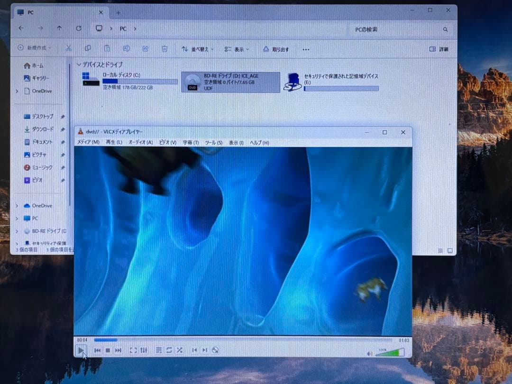Enable loop playback in VLC
Screen dimensions: 512x384
pyautogui.click(x=168, y=350)
